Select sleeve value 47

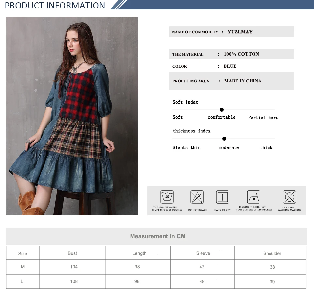pos(202,267)
